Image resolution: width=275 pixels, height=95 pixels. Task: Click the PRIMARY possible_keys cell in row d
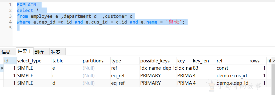click(158, 83)
